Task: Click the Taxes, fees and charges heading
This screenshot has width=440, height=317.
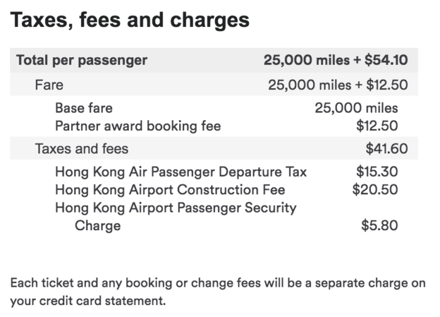Action: pos(129,20)
